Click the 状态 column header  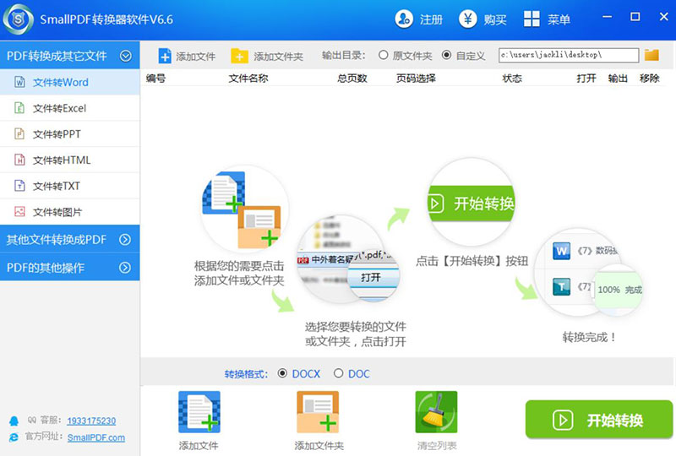pyautogui.click(x=512, y=78)
